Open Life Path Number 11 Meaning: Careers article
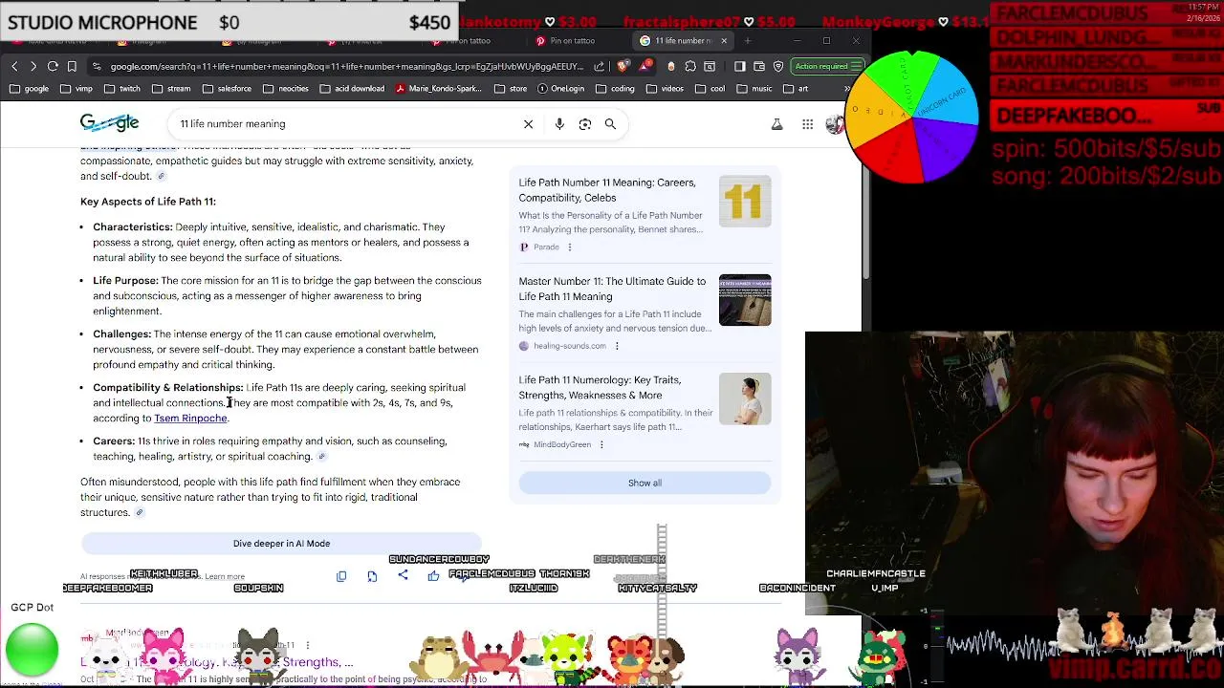Image resolution: width=1224 pixels, height=688 pixels. 607,190
